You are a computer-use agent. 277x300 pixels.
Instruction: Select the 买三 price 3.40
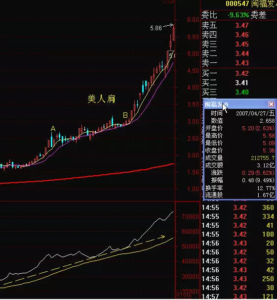click(x=242, y=92)
